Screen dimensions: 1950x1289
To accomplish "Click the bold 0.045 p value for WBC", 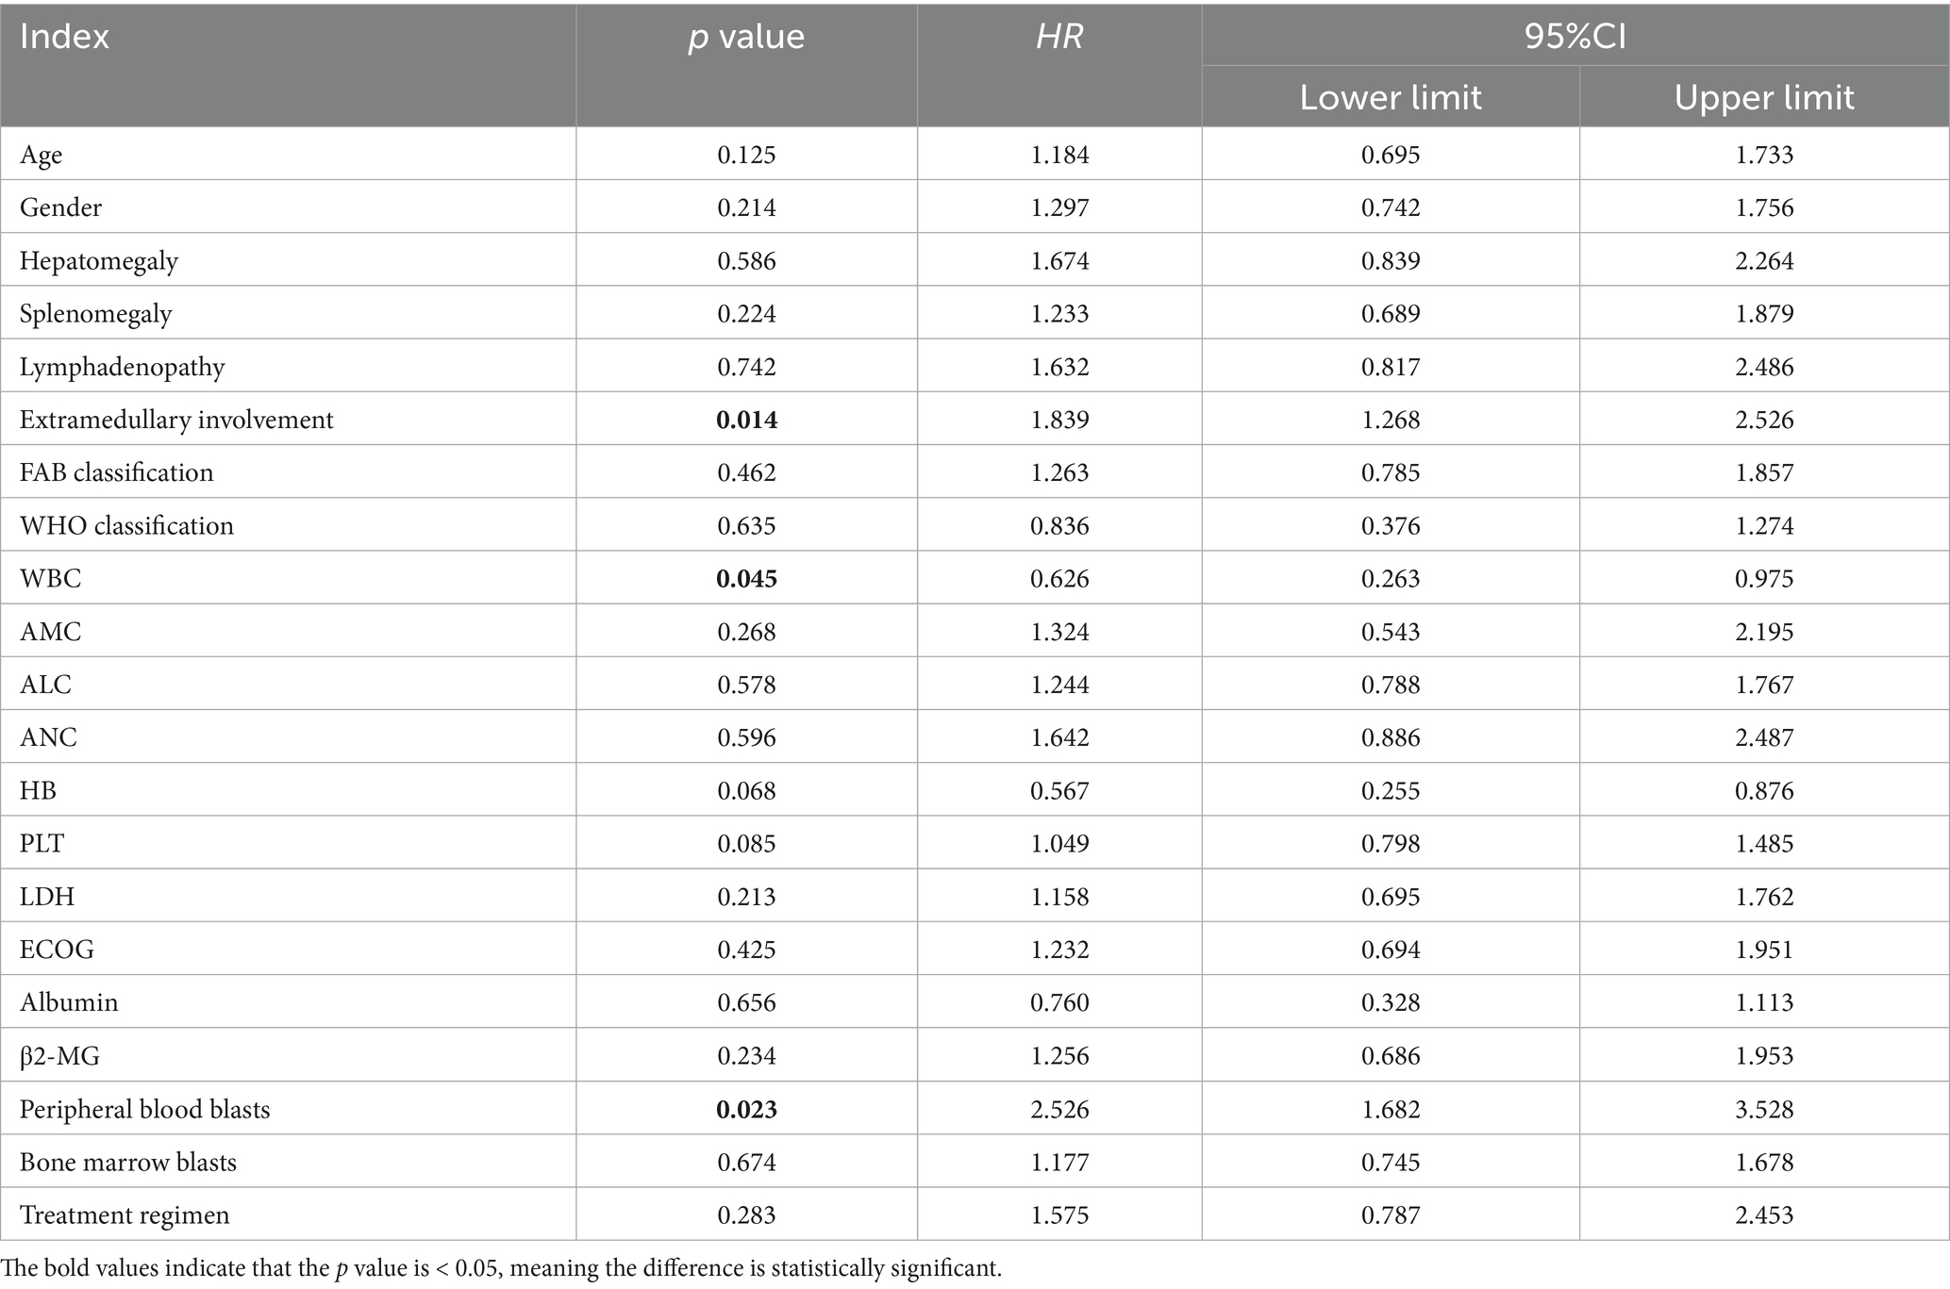I will 746,578.
